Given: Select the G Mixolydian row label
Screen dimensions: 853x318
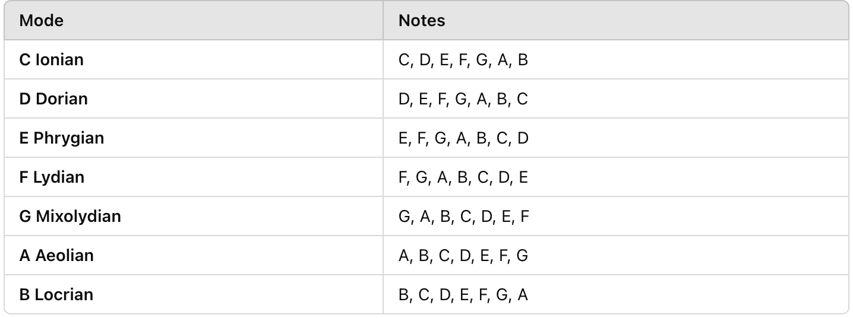Looking at the screenshot, I should pyautogui.click(x=70, y=217).
